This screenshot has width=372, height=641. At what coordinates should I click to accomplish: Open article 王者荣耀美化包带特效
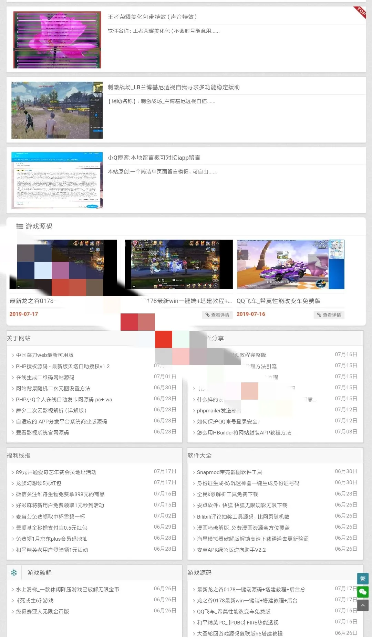coord(152,17)
